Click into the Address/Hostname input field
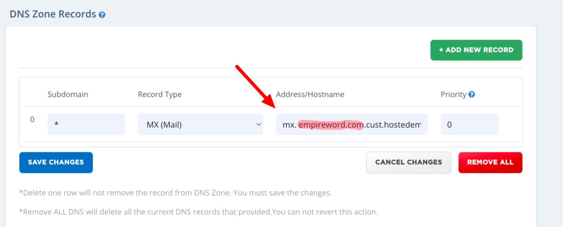Screen dimensions: 563x227 point(351,125)
